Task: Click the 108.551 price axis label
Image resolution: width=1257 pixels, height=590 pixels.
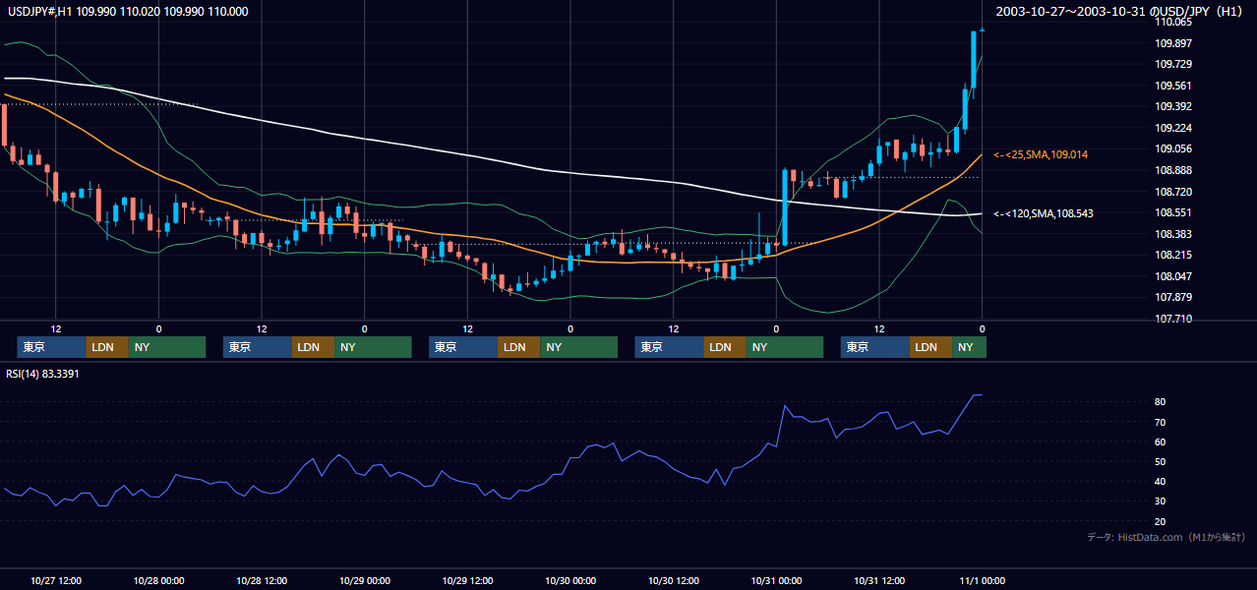Action: tap(1173, 212)
